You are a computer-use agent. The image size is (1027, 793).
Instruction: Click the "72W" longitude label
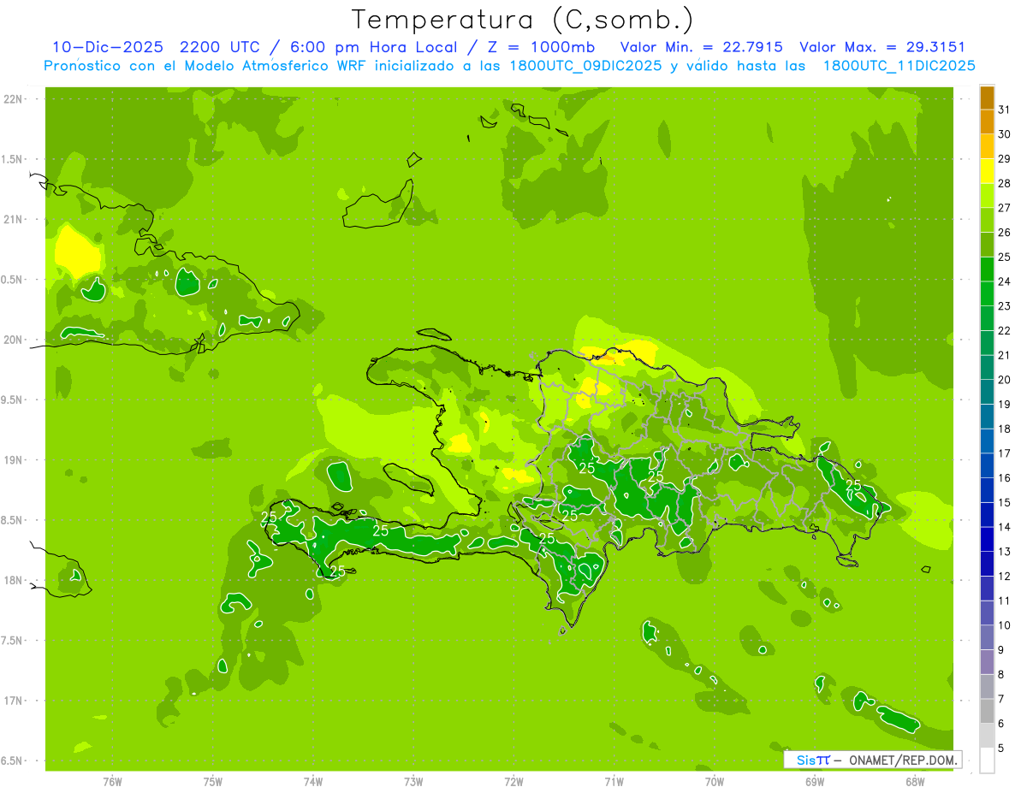(513, 781)
